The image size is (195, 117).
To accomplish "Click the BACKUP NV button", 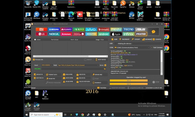I will pyautogui.click(x=39, y=74).
